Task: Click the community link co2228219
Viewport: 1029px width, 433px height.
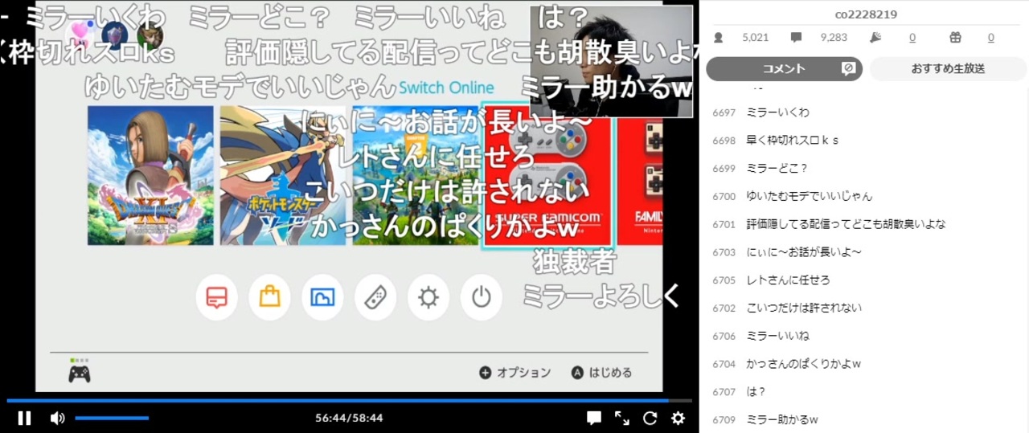Action: [x=866, y=14]
